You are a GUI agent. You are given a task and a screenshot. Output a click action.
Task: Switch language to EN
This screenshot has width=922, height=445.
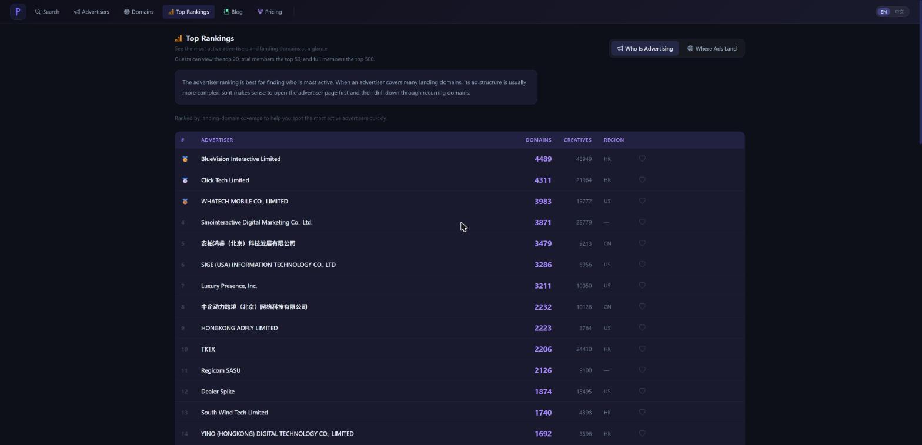[883, 12]
